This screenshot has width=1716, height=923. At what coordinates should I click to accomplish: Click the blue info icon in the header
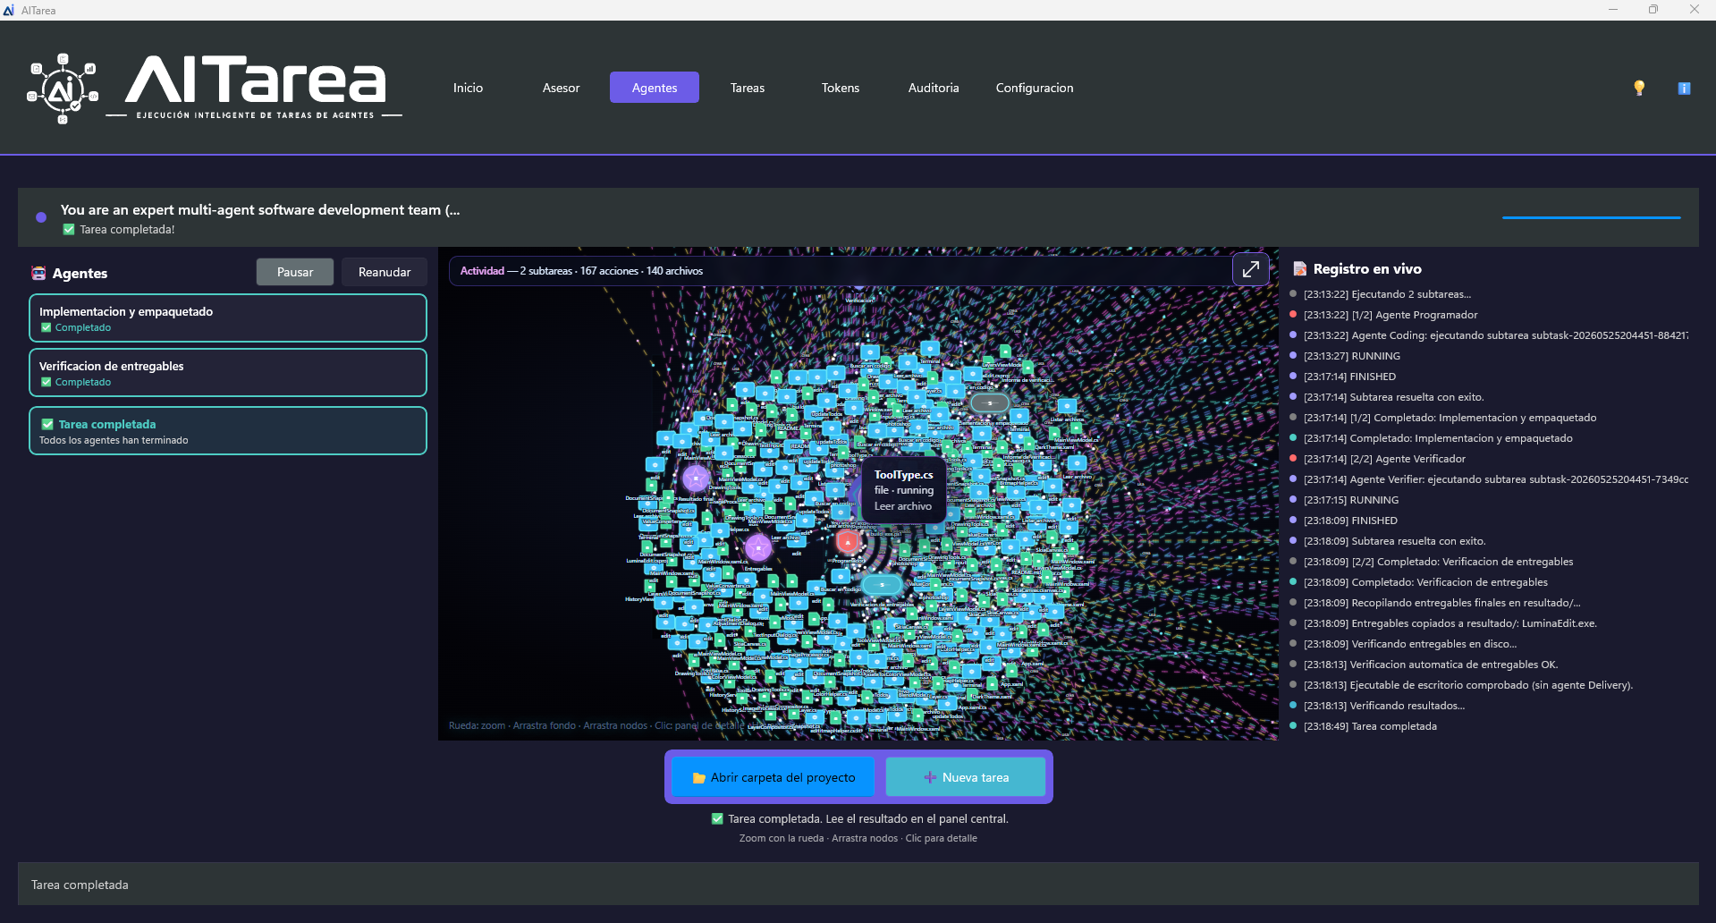[x=1684, y=88]
